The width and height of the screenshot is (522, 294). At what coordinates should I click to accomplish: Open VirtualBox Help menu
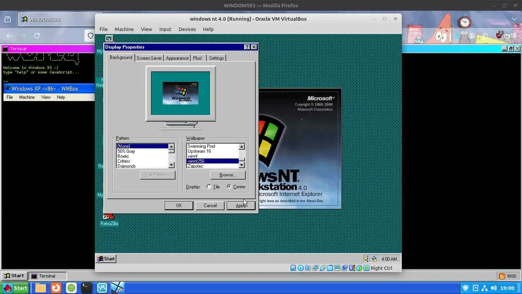(208, 29)
